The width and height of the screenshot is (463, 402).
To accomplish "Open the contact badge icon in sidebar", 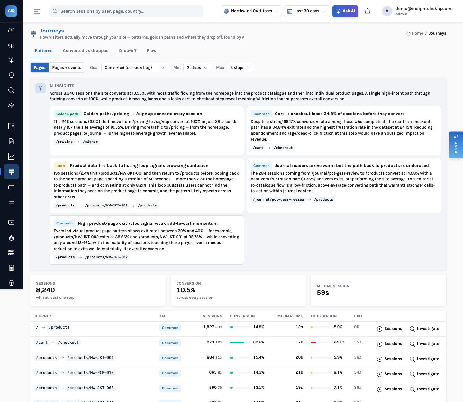I will click(x=11, y=268).
